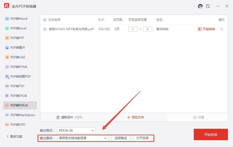This screenshot has width=233, height=147.
Task: Switch to PDF转OFD mode
Action: pos(20,125)
